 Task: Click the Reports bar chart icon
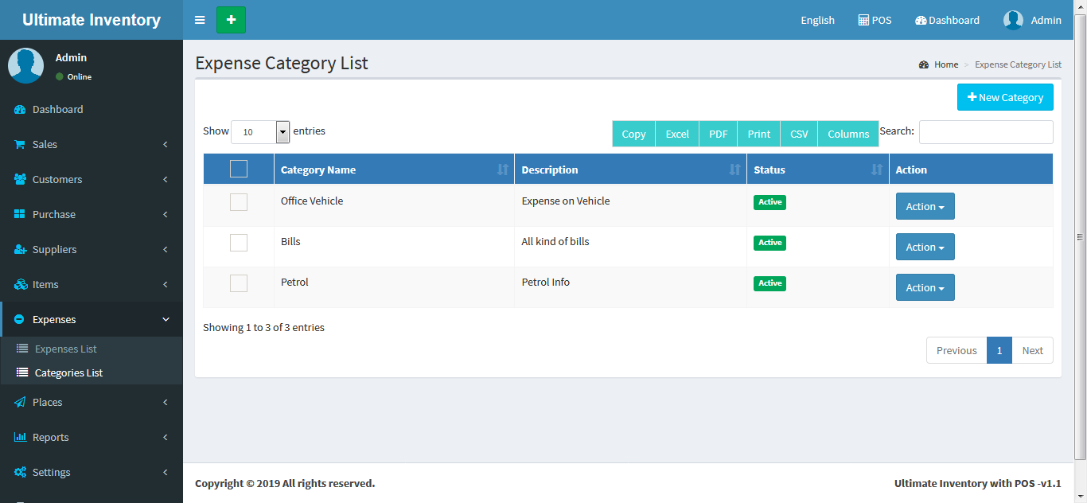click(x=20, y=438)
